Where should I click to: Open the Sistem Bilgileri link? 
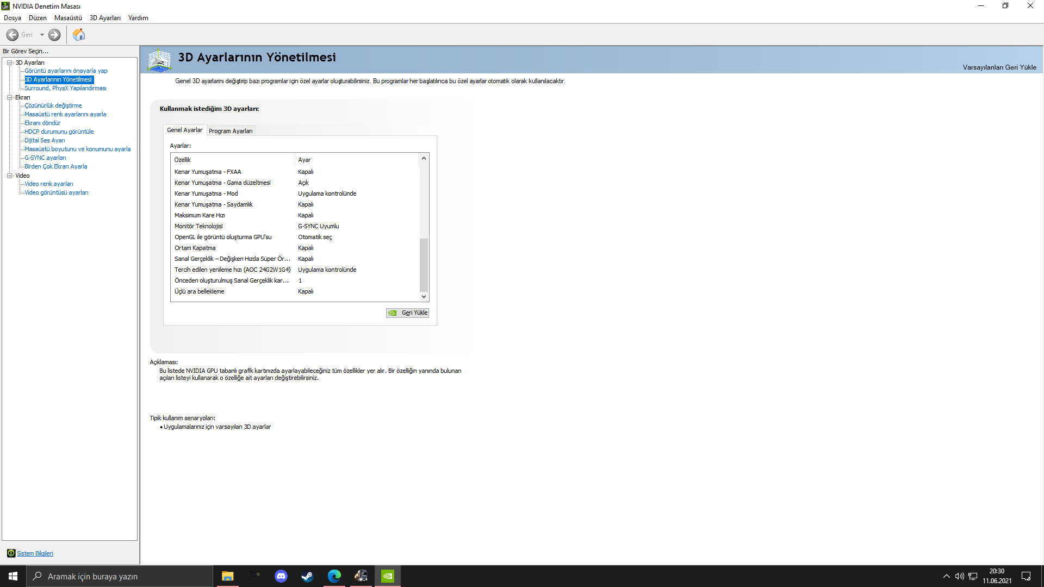tap(35, 553)
